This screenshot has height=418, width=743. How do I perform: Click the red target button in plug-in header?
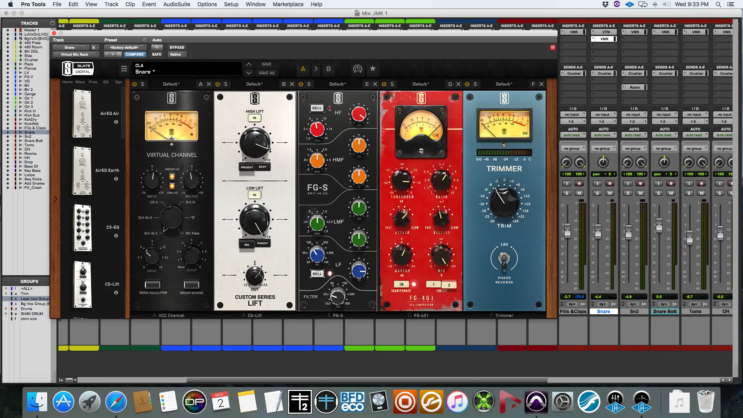(x=553, y=47)
